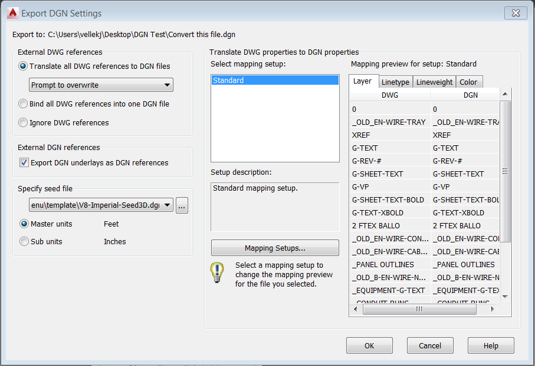Confirm export by clicking OK
Viewport: 535px width, 366px height.
(x=369, y=345)
